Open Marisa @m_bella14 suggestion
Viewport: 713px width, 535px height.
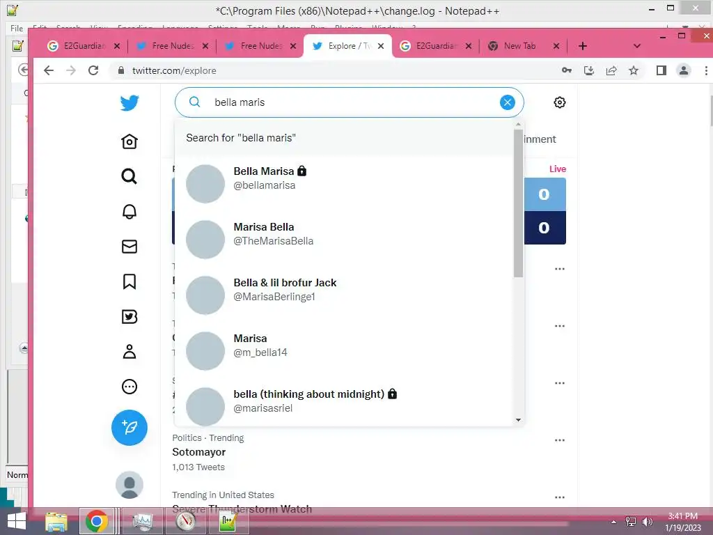pyautogui.click(x=344, y=351)
